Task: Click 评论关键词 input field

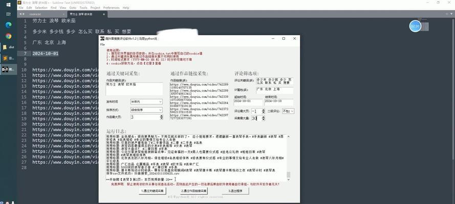Action: (274, 81)
